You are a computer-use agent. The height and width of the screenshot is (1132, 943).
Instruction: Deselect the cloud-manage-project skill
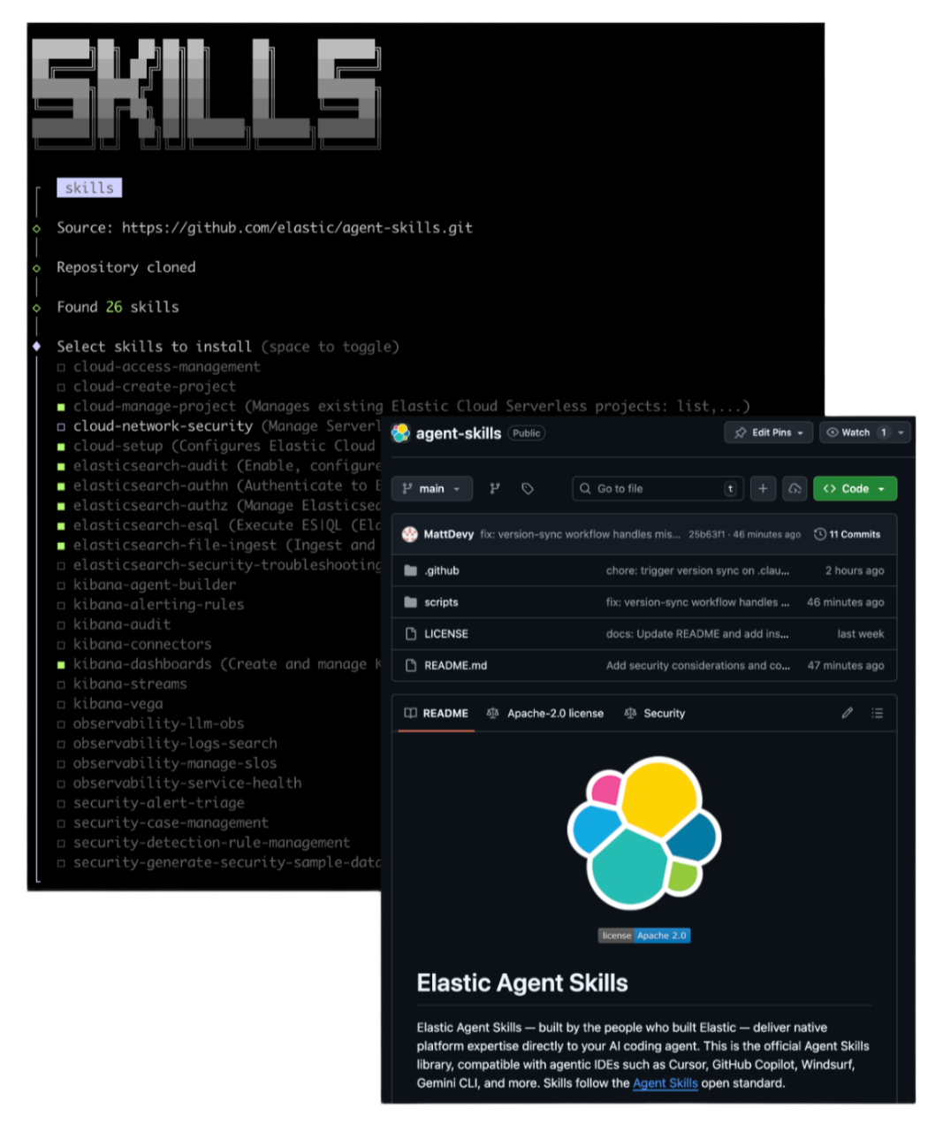pyautogui.click(x=60, y=406)
